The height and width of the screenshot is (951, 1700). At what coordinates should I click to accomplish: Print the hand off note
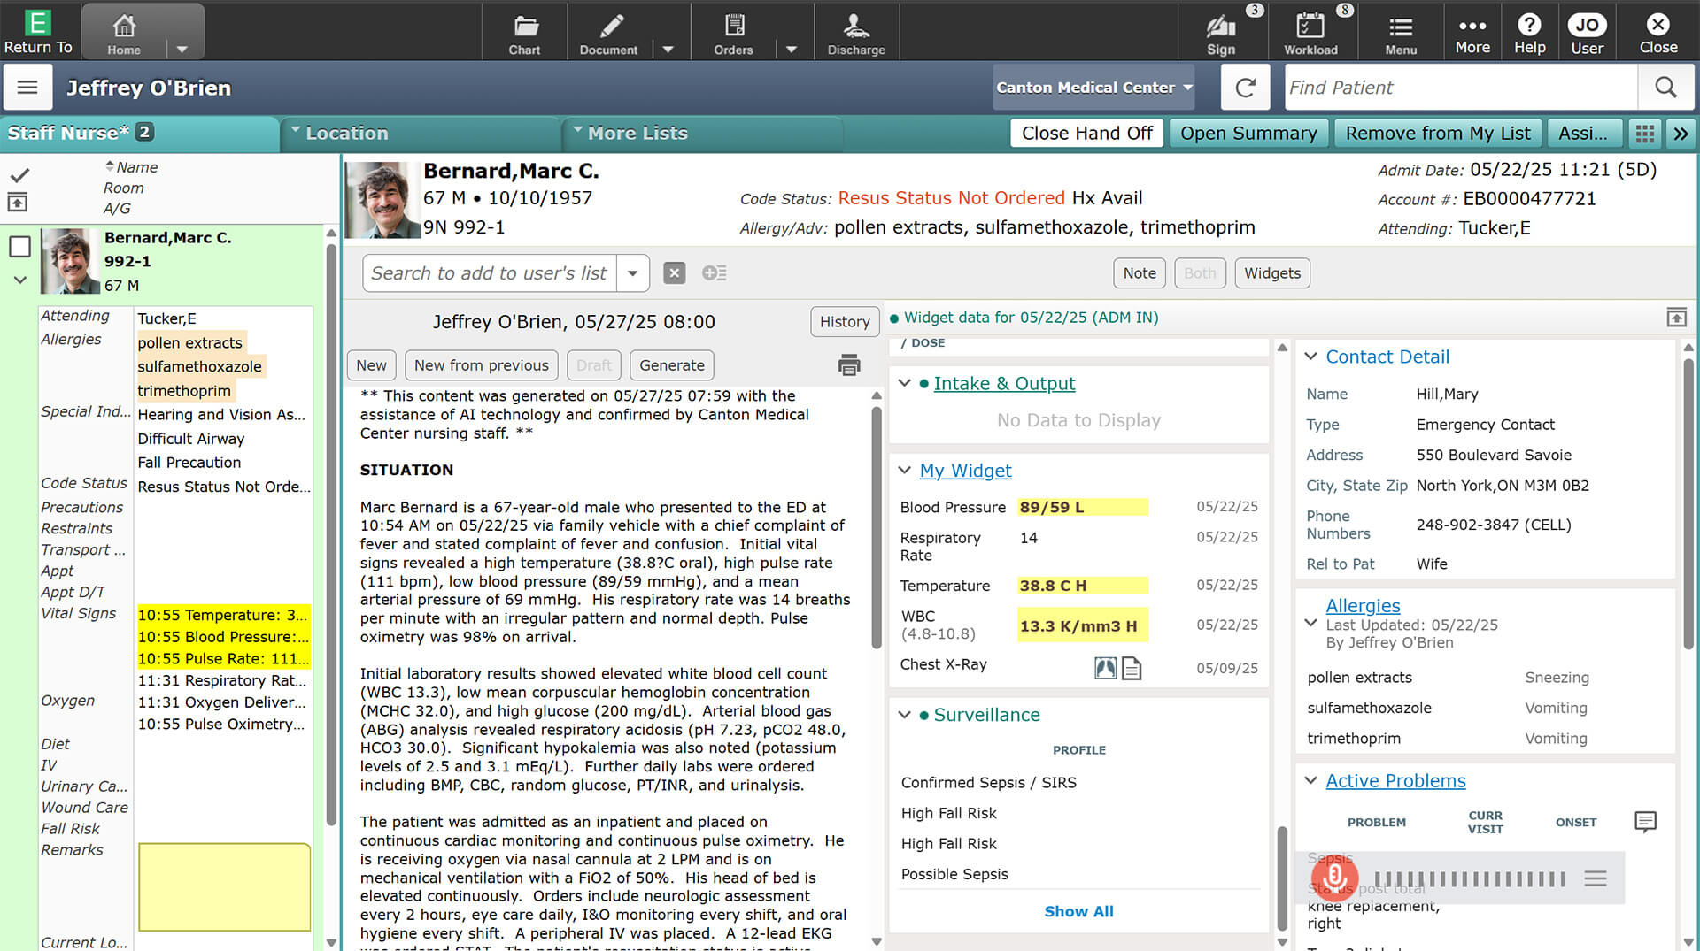coord(849,364)
